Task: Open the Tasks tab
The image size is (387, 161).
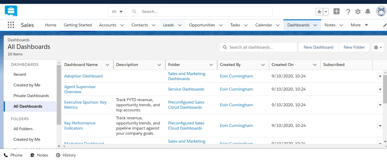Action: tap(235, 25)
